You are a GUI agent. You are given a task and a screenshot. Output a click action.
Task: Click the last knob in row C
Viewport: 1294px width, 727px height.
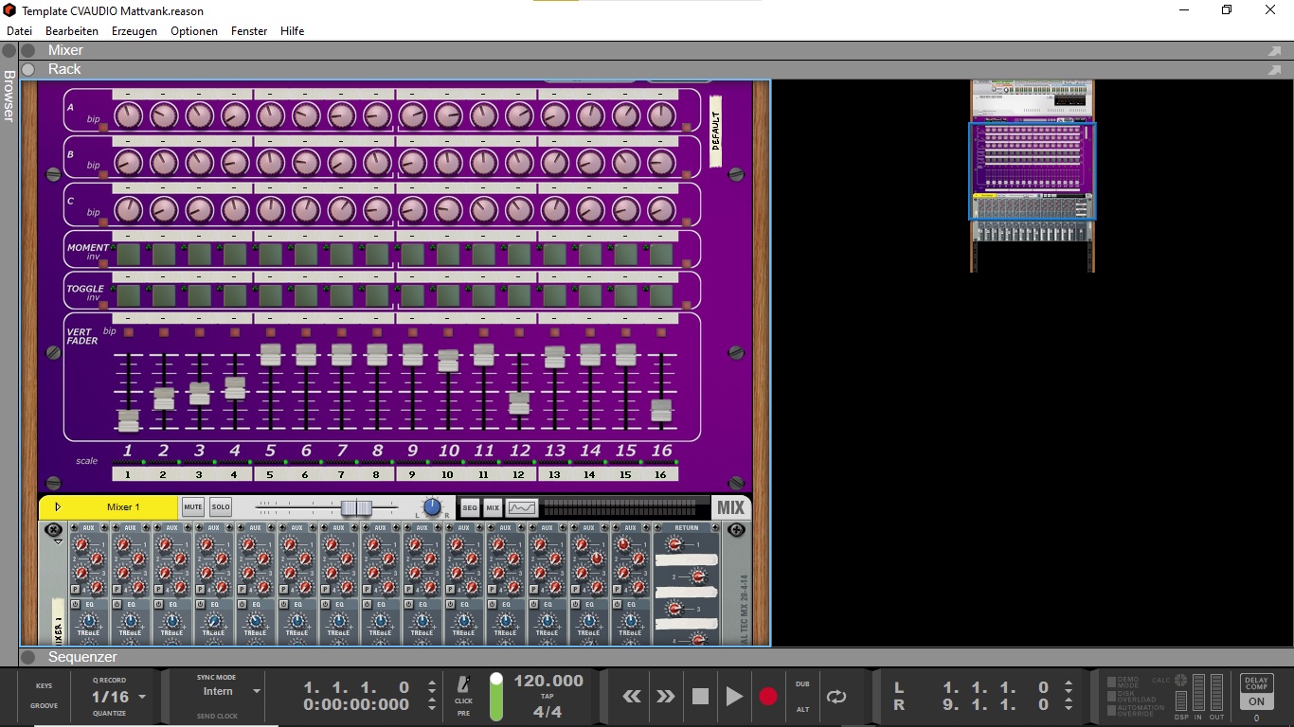(x=661, y=209)
